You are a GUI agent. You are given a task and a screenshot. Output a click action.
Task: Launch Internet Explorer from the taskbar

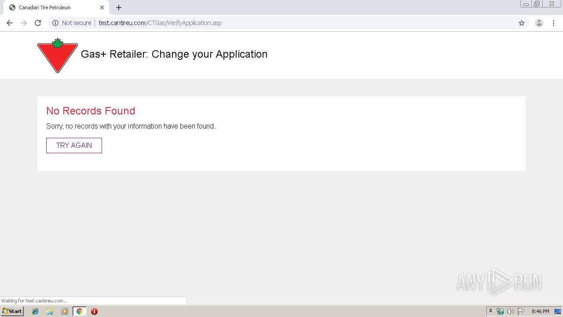[35, 311]
